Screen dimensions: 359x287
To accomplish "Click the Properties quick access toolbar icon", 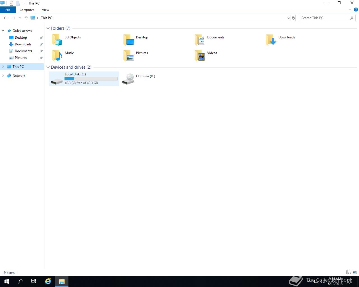I will click(x=11, y=3).
